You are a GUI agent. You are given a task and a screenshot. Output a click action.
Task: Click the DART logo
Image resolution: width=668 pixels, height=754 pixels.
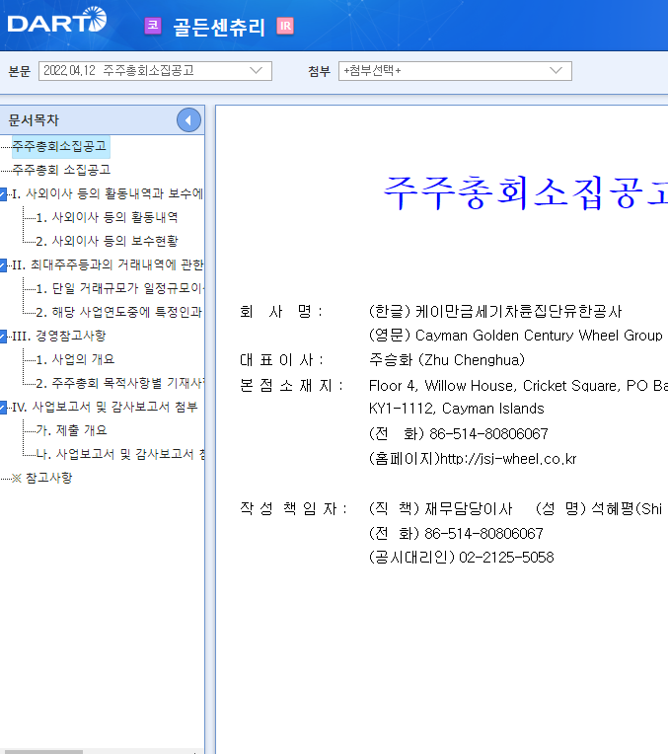click(x=57, y=20)
